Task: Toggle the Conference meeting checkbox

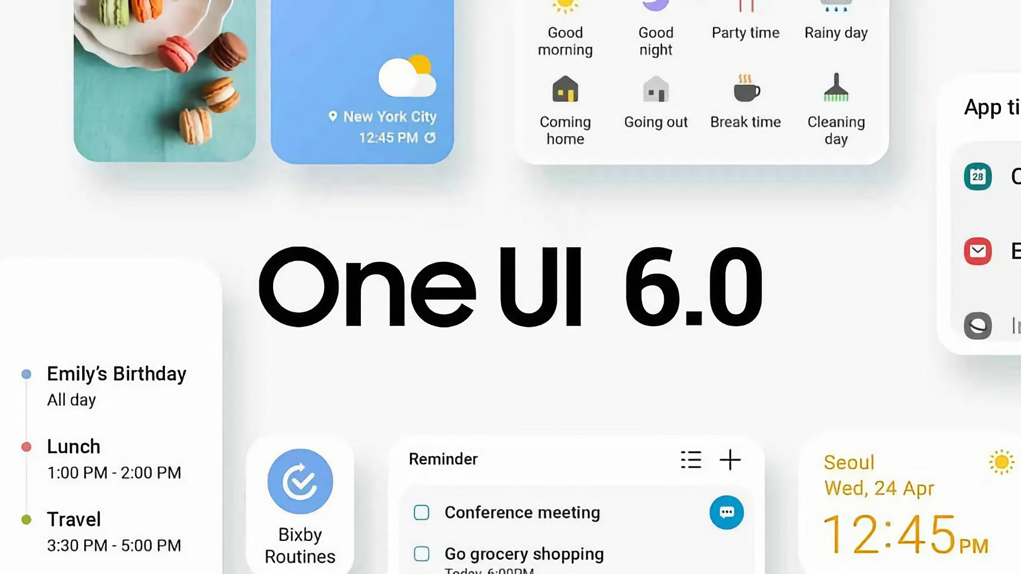Action: [422, 512]
